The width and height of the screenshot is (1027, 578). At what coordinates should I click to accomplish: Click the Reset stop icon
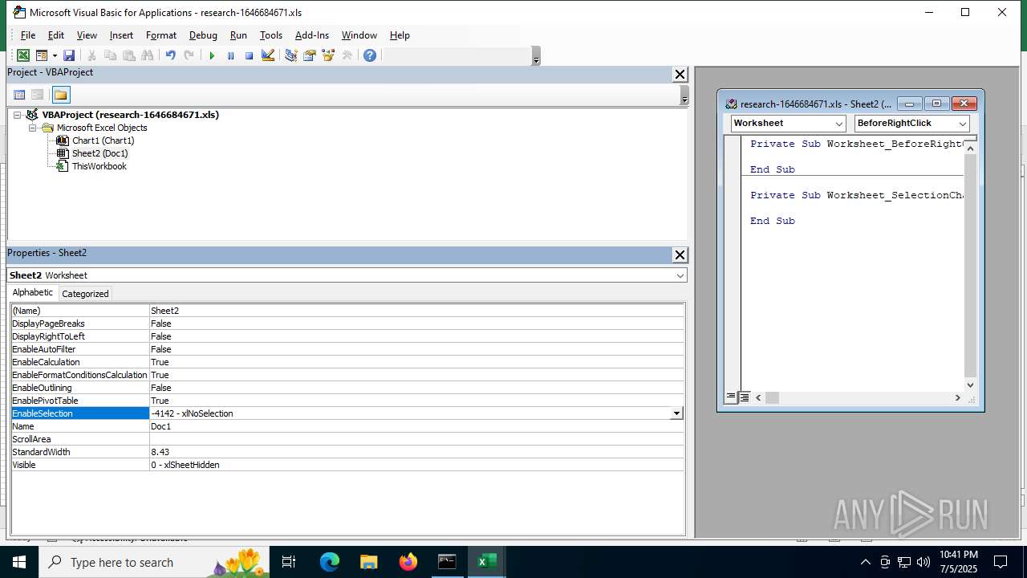249,55
